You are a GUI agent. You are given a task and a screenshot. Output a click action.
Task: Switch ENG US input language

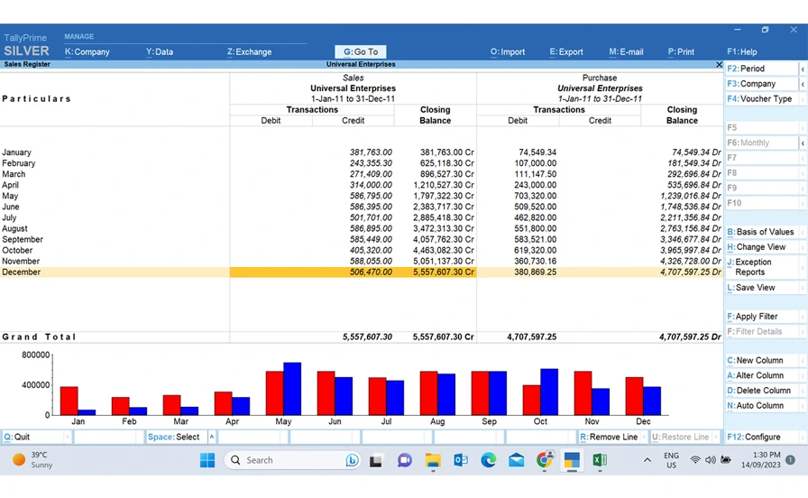[671, 460]
